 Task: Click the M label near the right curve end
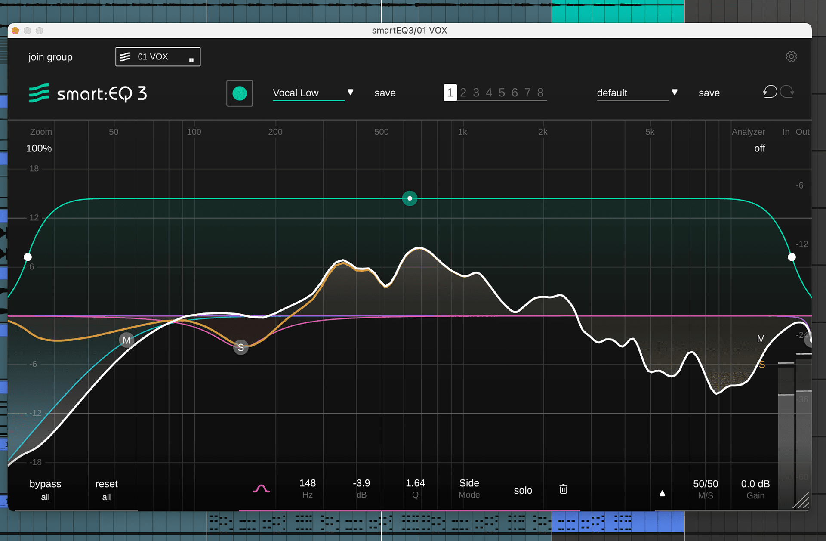[x=761, y=339]
